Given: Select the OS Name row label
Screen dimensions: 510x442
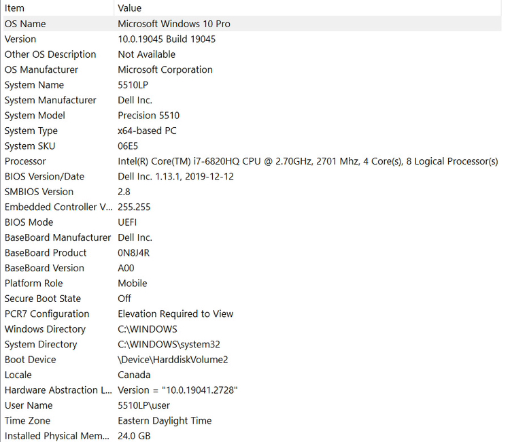Looking at the screenshot, I should click(25, 24).
